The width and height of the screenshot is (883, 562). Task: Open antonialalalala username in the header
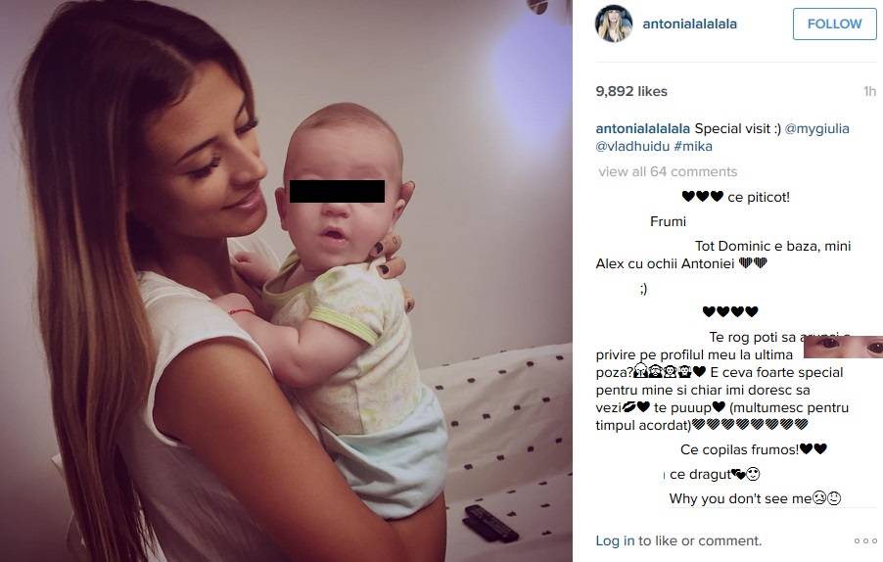click(x=690, y=23)
